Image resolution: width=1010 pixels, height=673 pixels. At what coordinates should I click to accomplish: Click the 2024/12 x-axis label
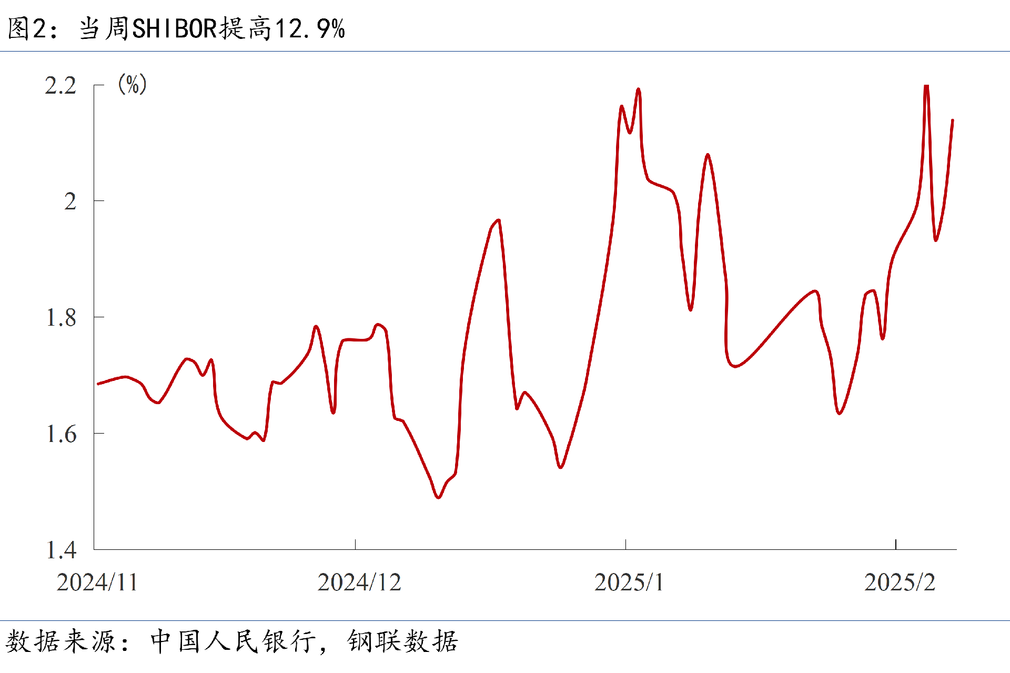(359, 582)
